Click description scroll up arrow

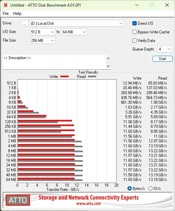108,58
